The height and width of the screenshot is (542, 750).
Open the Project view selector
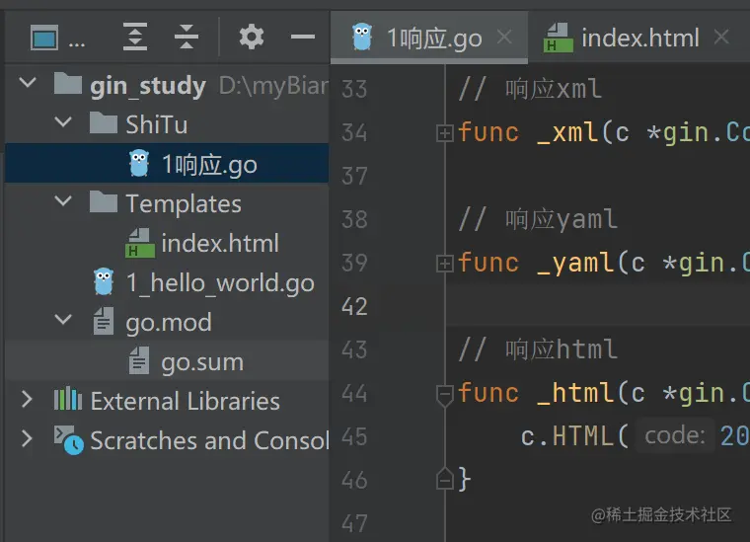tap(57, 39)
